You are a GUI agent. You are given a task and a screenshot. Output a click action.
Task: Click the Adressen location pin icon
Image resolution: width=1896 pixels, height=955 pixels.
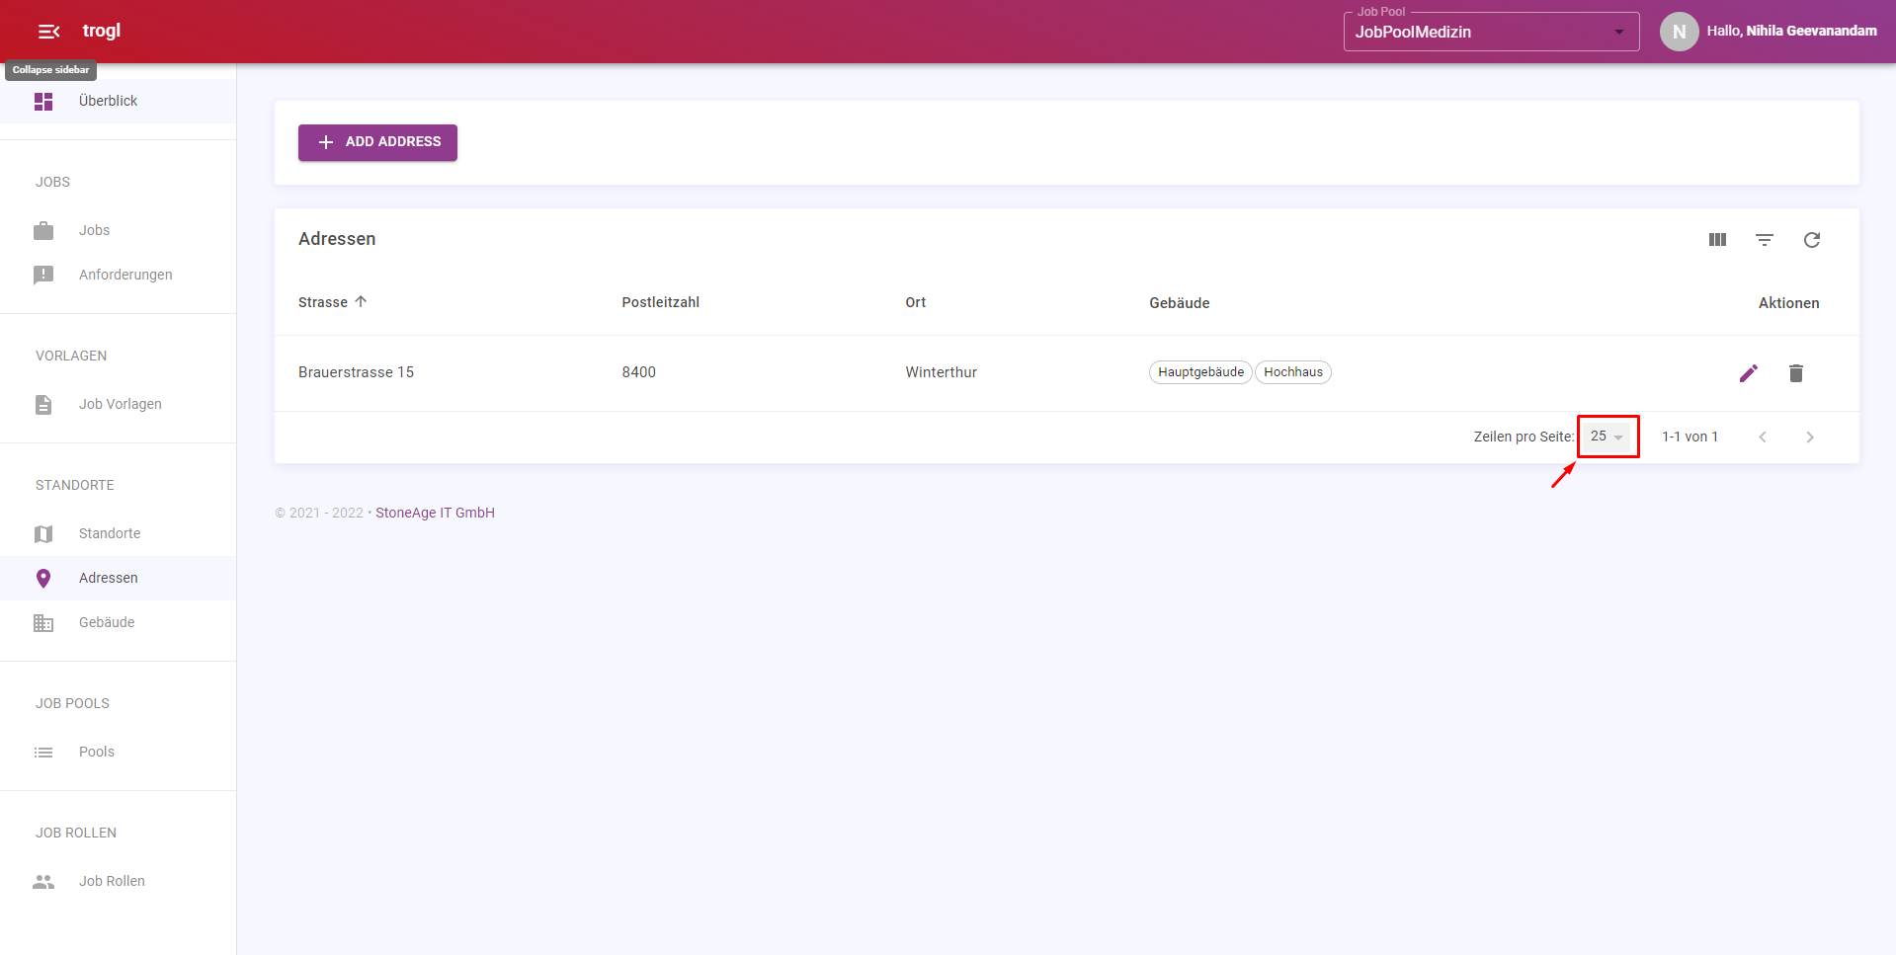[43, 579]
